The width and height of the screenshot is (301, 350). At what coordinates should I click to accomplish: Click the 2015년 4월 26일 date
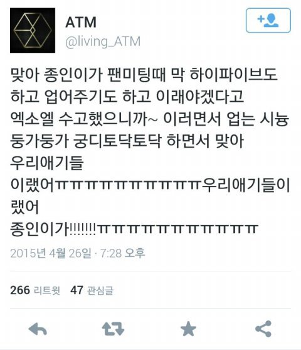click(x=51, y=253)
